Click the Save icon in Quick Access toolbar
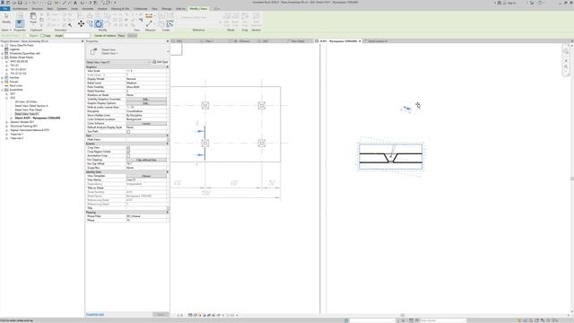574x323 pixels. point(20,3)
